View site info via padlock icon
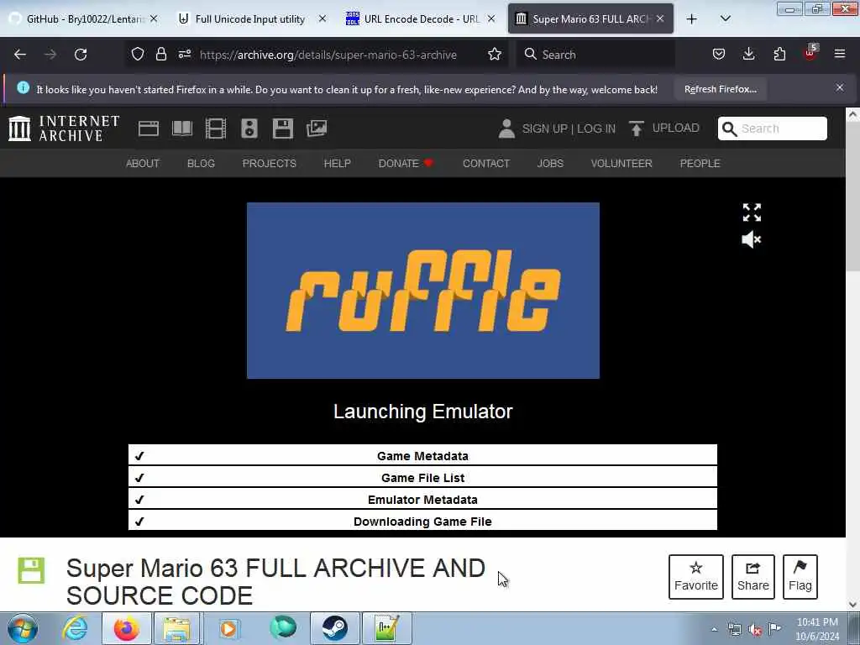 tap(160, 55)
